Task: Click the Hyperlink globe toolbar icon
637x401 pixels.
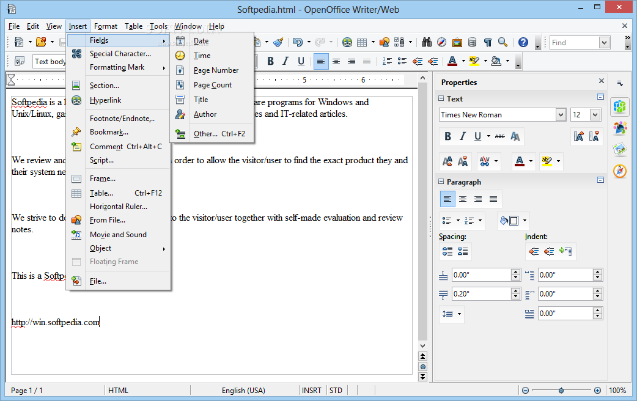Action: [347, 42]
